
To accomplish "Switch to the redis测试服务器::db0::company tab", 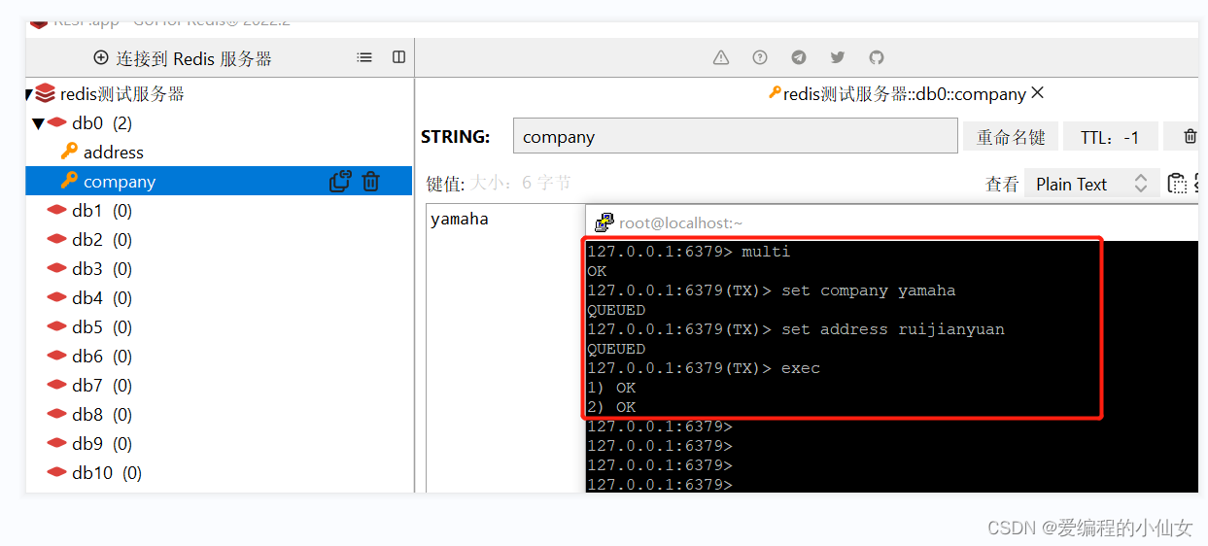I will click(x=897, y=94).
